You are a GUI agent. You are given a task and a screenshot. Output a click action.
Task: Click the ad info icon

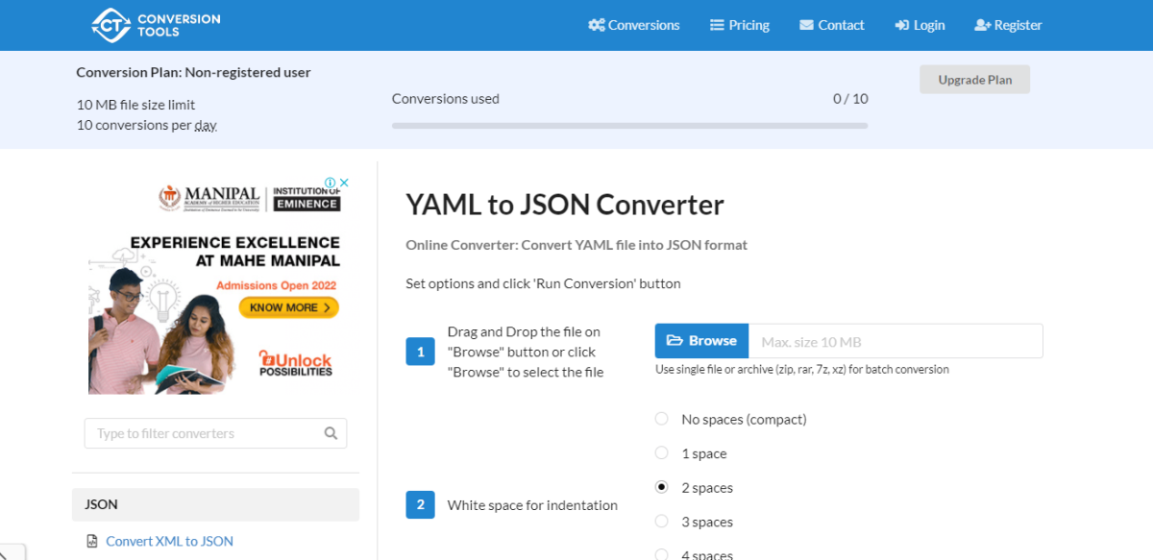coord(330,183)
